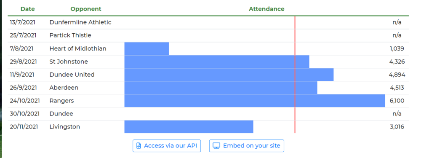Click the Livingston attendance bar
The image size is (421, 158).
189,127
